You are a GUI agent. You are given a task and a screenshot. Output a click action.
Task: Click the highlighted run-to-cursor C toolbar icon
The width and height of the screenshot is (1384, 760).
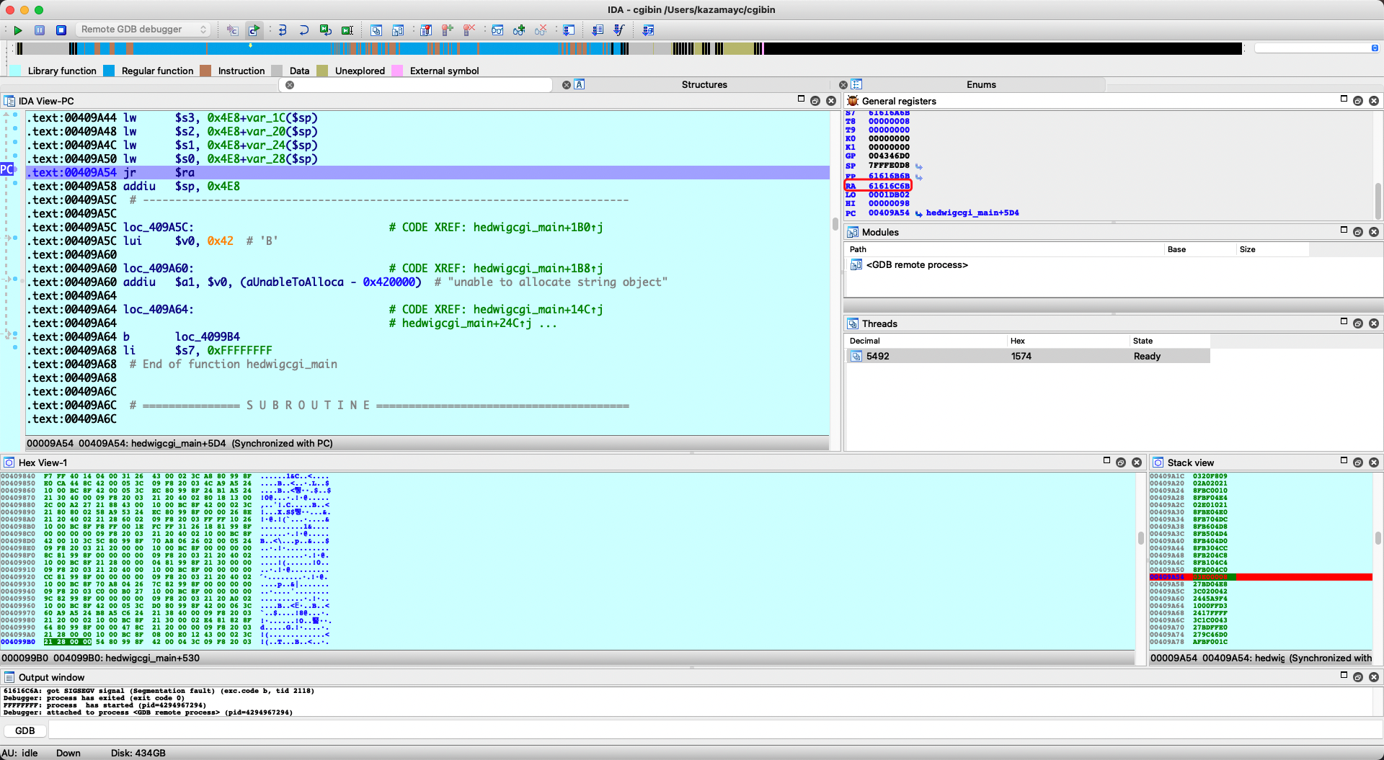(x=254, y=30)
